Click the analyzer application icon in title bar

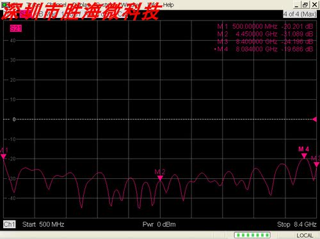click(x=6, y=4)
